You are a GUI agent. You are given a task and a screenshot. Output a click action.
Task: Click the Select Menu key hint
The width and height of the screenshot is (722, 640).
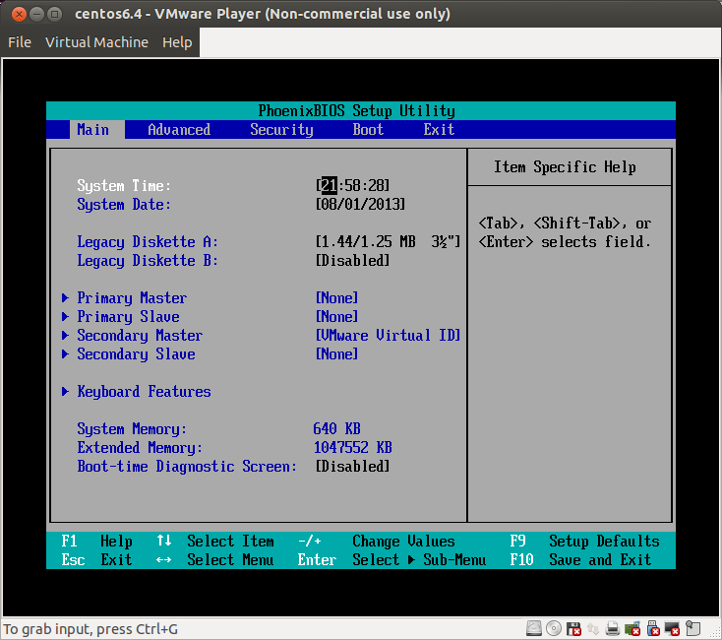(215, 560)
